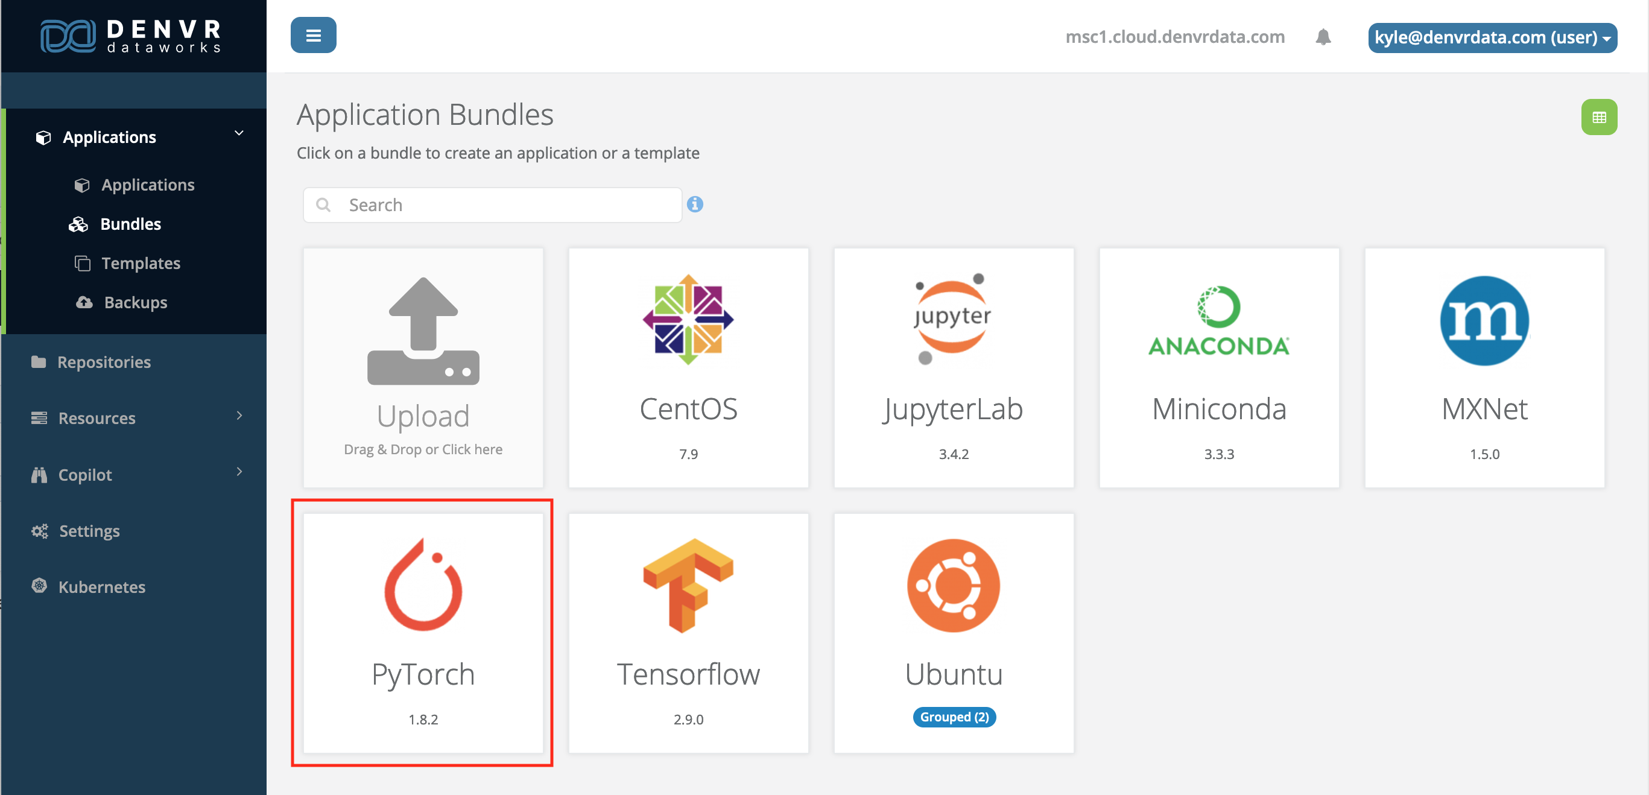This screenshot has height=795, width=1649.
Task: Click the Settings gears icon
Action: click(x=40, y=531)
